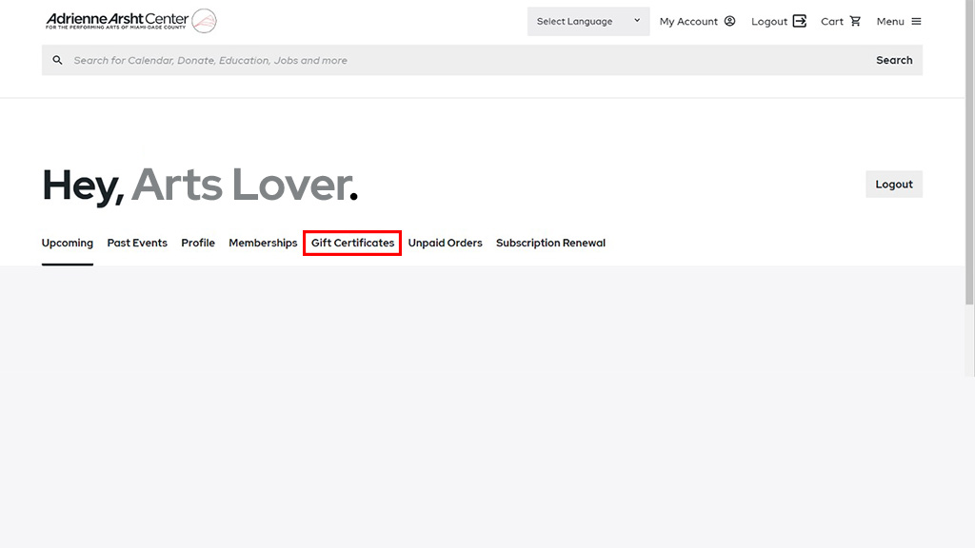The image size is (975, 548).
Task: Click the Logout text in the header
Action: [769, 22]
